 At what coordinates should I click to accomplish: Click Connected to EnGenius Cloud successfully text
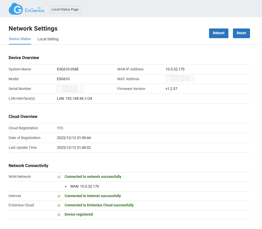tap(99, 205)
